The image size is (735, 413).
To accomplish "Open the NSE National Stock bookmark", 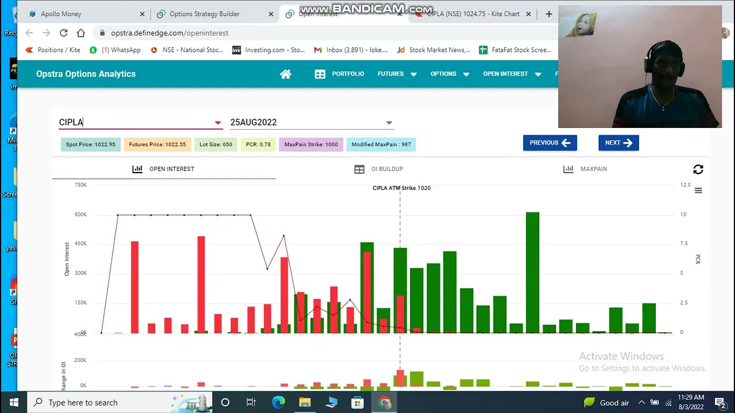I will click(187, 50).
